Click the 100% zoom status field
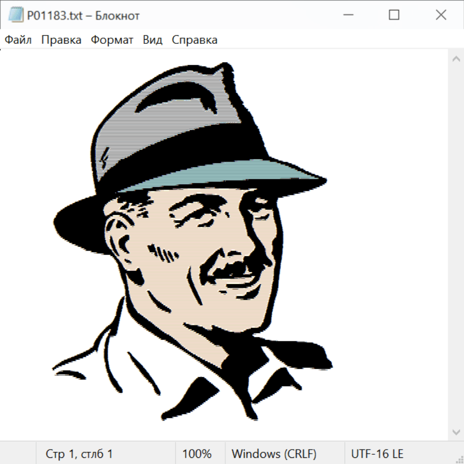Image resolution: width=464 pixels, height=464 pixels. pos(197,454)
